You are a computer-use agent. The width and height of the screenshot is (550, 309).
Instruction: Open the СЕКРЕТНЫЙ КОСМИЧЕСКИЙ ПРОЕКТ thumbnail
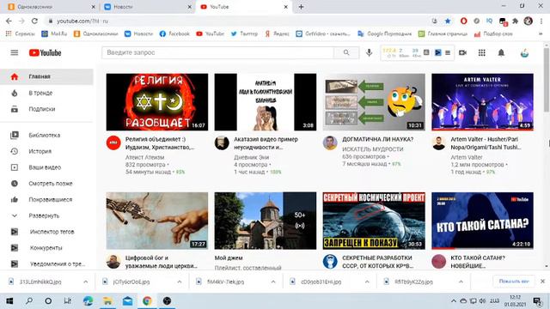click(374, 221)
